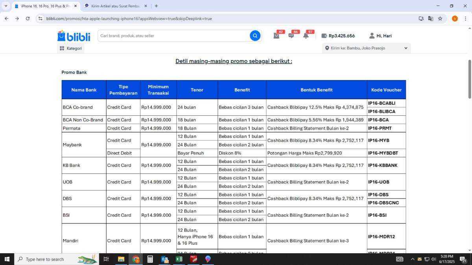Bookmark this tab with the star icon

(440, 18)
